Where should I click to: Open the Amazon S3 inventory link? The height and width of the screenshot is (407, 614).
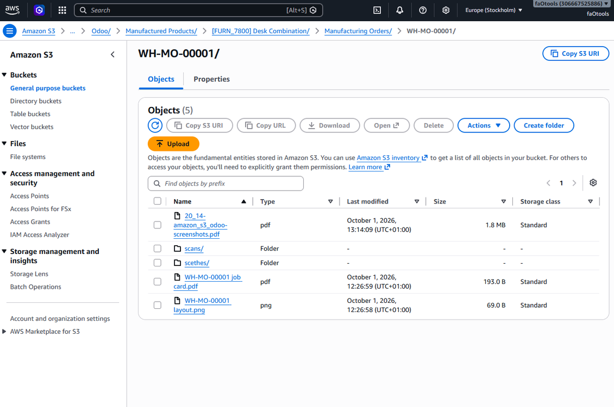(392, 157)
